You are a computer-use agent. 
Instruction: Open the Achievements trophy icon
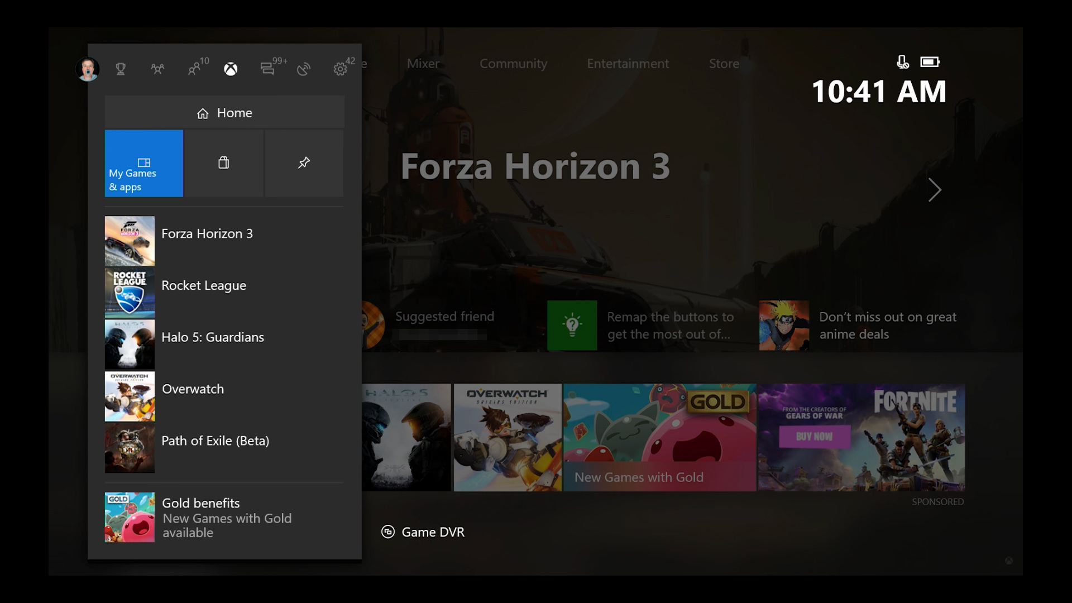point(121,69)
